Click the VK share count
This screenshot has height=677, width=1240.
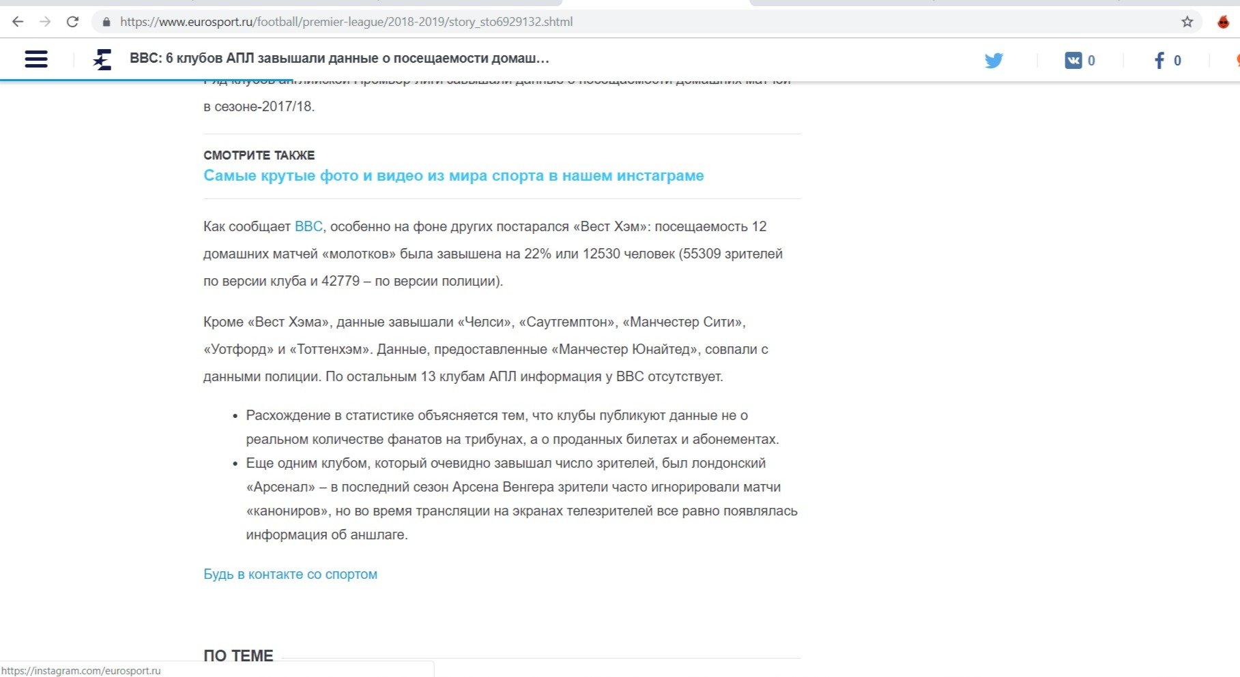click(1091, 61)
